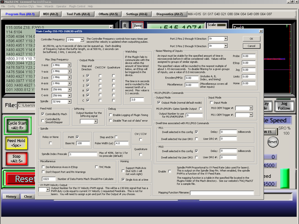Screen dimensions: 299x224
Task: Click the round Reset spindle button
Action: pyautogui.click(x=272, y=142)
